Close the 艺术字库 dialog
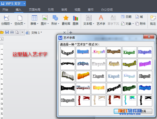Screen dimensions: 157x119 (149, 37)
